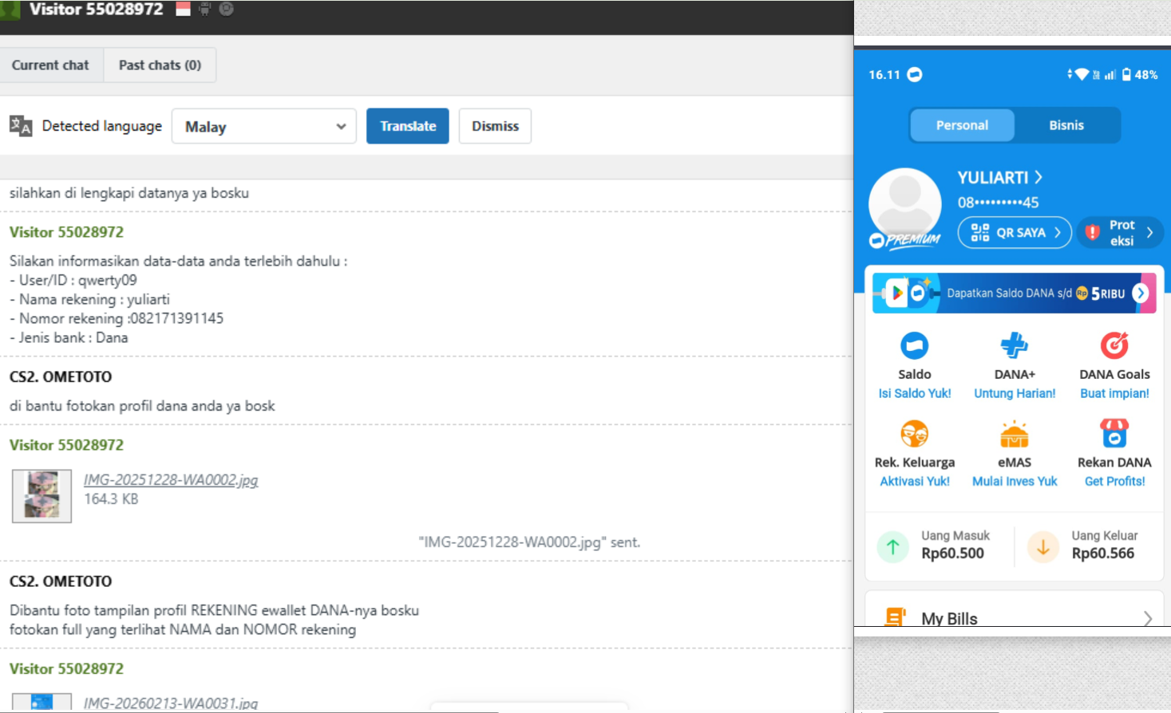Expand the My Bills chevron
Image resolution: width=1171 pixels, height=713 pixels.
1147,618
